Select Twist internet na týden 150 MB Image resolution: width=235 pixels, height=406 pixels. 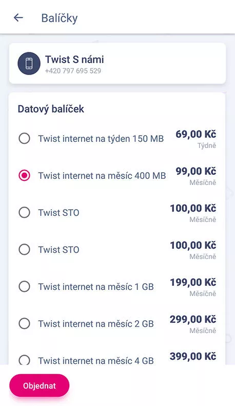tap(24, 138)
